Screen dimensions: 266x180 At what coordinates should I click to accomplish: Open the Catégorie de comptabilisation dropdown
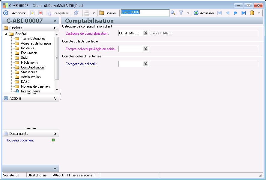pos(145,33)
